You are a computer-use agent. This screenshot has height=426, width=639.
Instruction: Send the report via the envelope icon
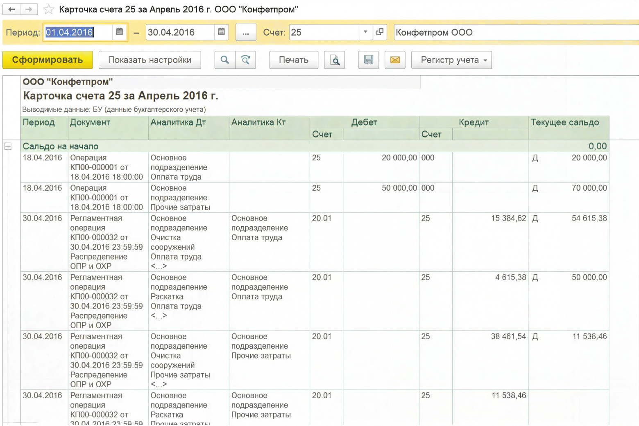395,60
